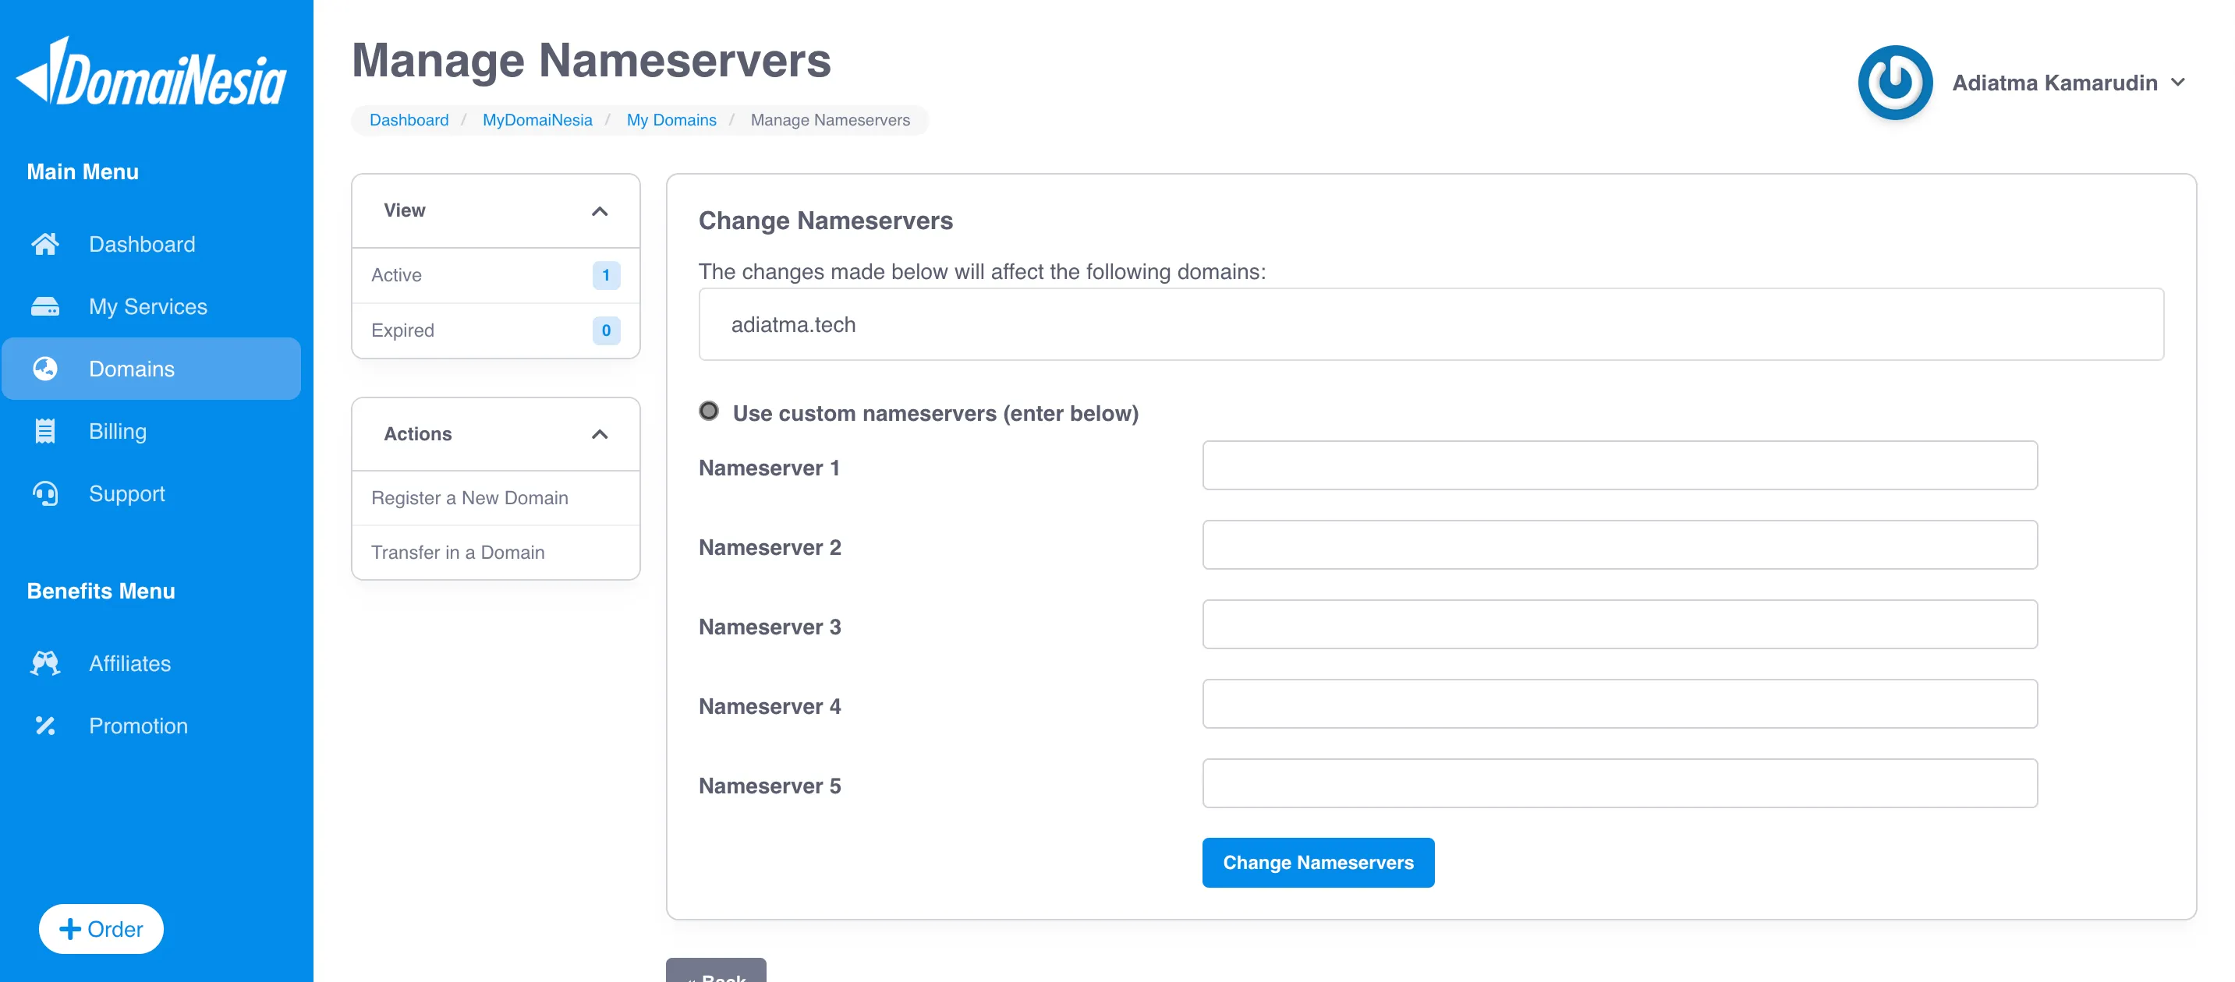Show Expired domains in View panel
This screenshot has width=2235, height=982.
point(495,330)
